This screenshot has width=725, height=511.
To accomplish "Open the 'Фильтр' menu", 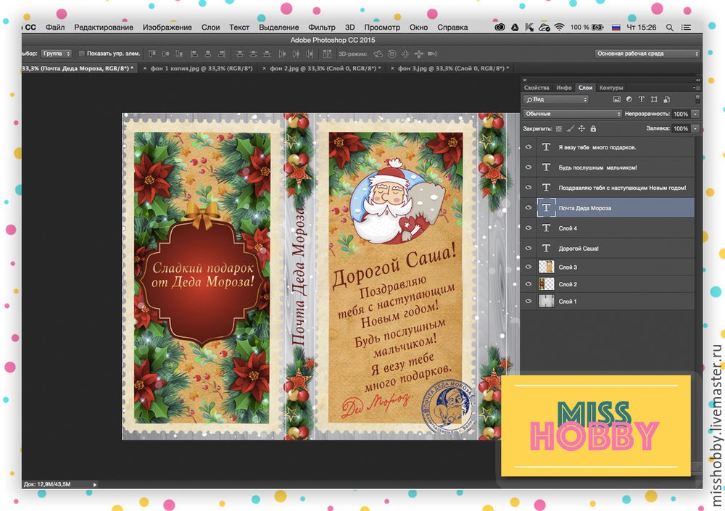I will 321,27.
